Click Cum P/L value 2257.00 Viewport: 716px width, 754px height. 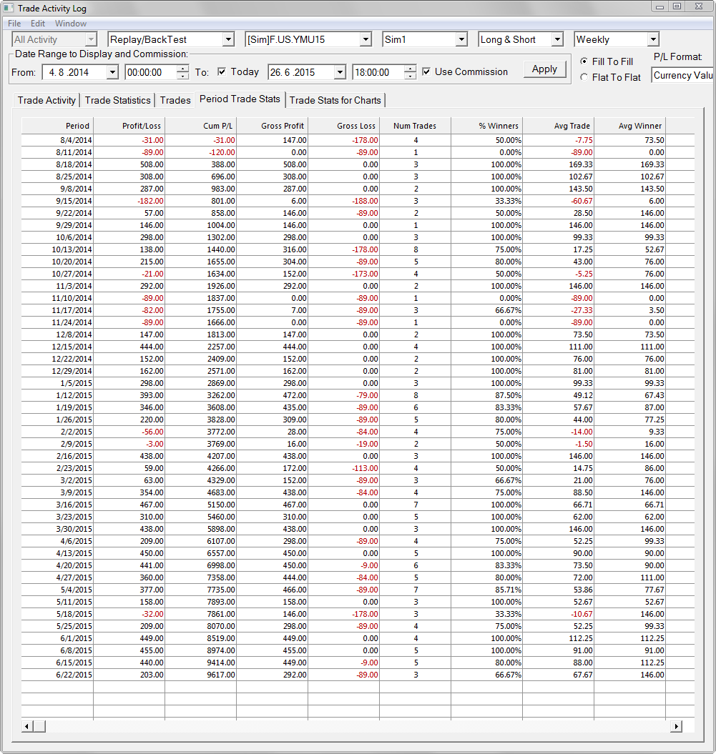click(x=201, y=347)
